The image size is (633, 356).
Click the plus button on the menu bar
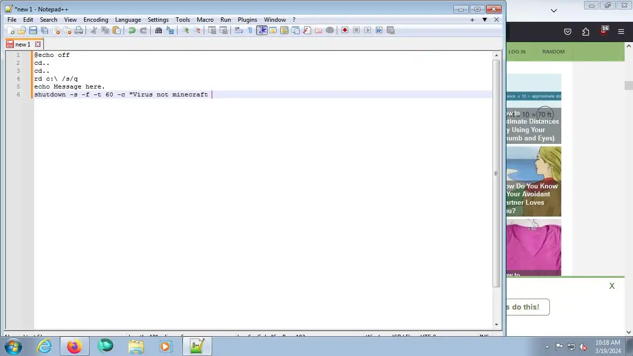click(x=472, y=20)
